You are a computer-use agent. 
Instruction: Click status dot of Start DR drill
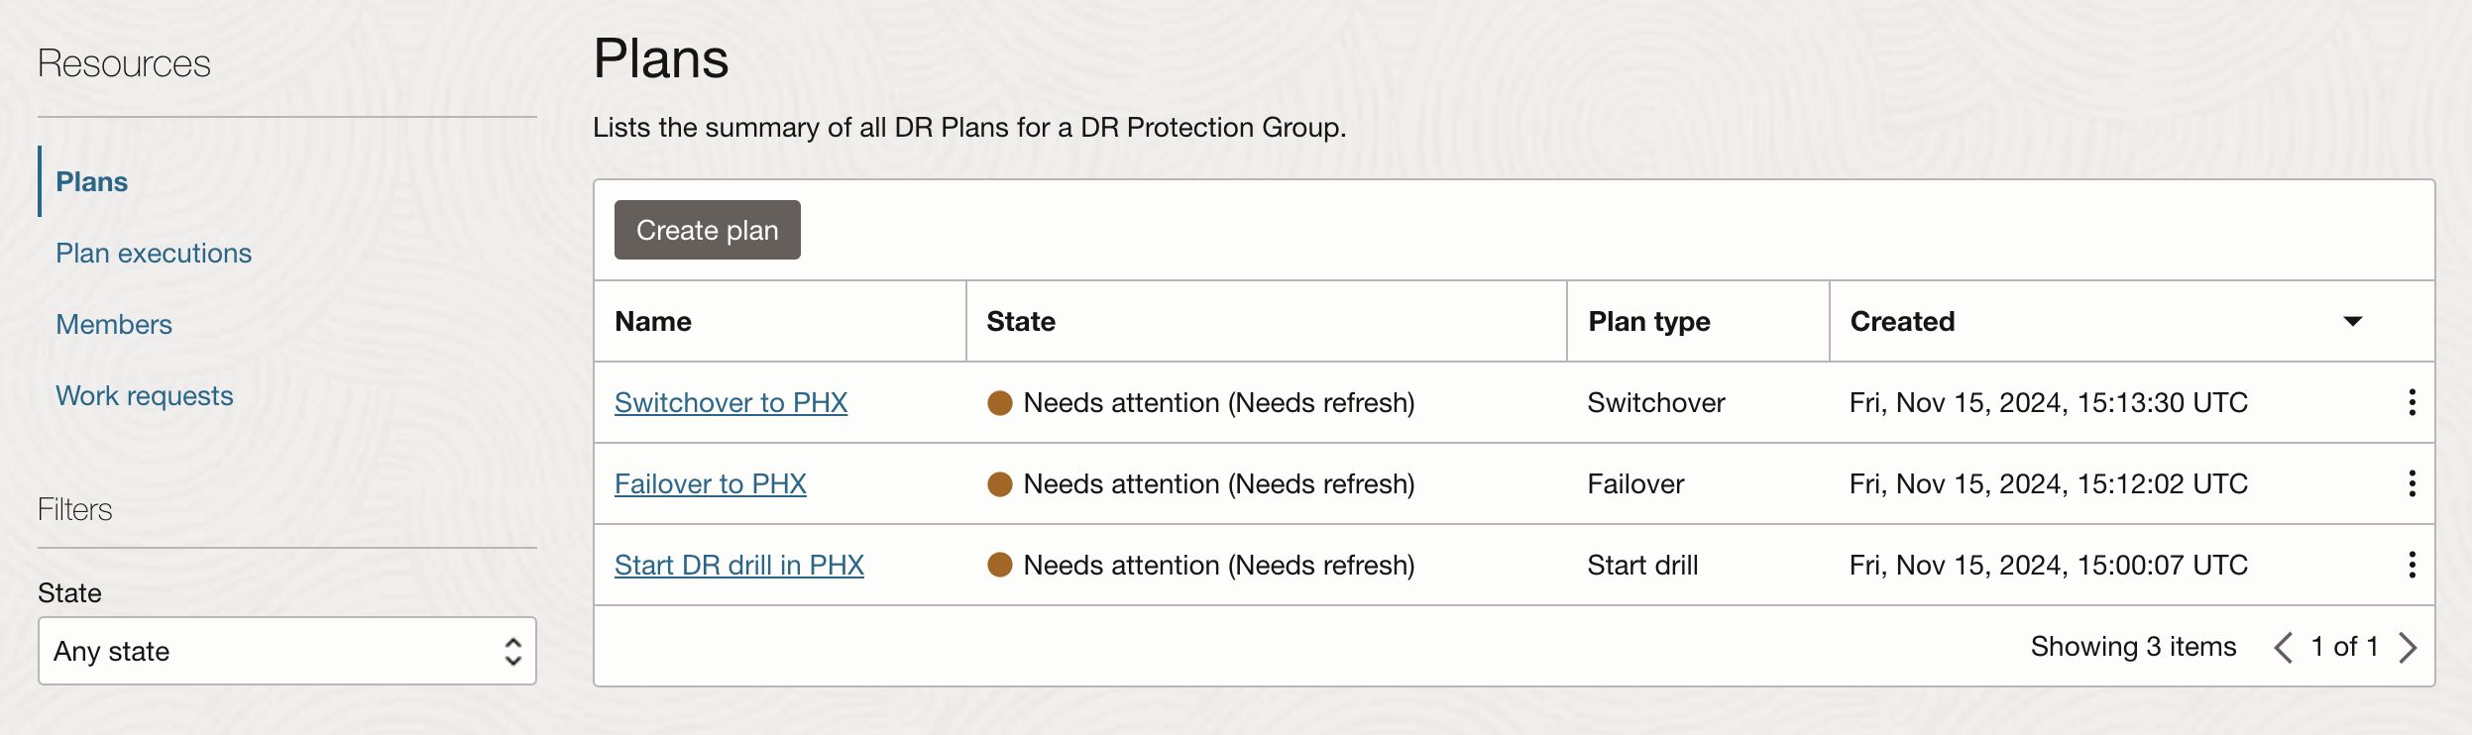[x=999, y=566]
